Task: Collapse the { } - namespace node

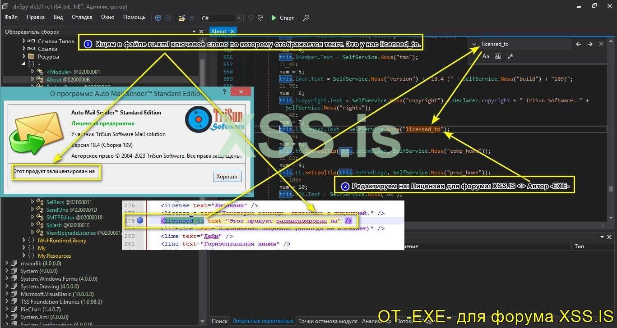Action: [x=24, y=64]
